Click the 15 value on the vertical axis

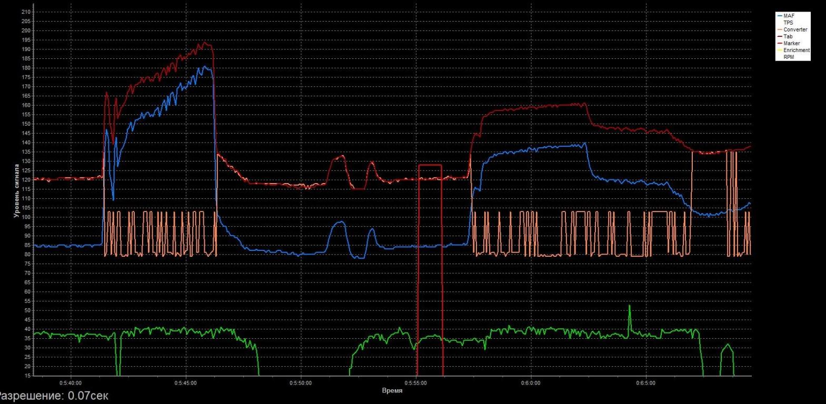pyautogui.click(x=28, y=376)
